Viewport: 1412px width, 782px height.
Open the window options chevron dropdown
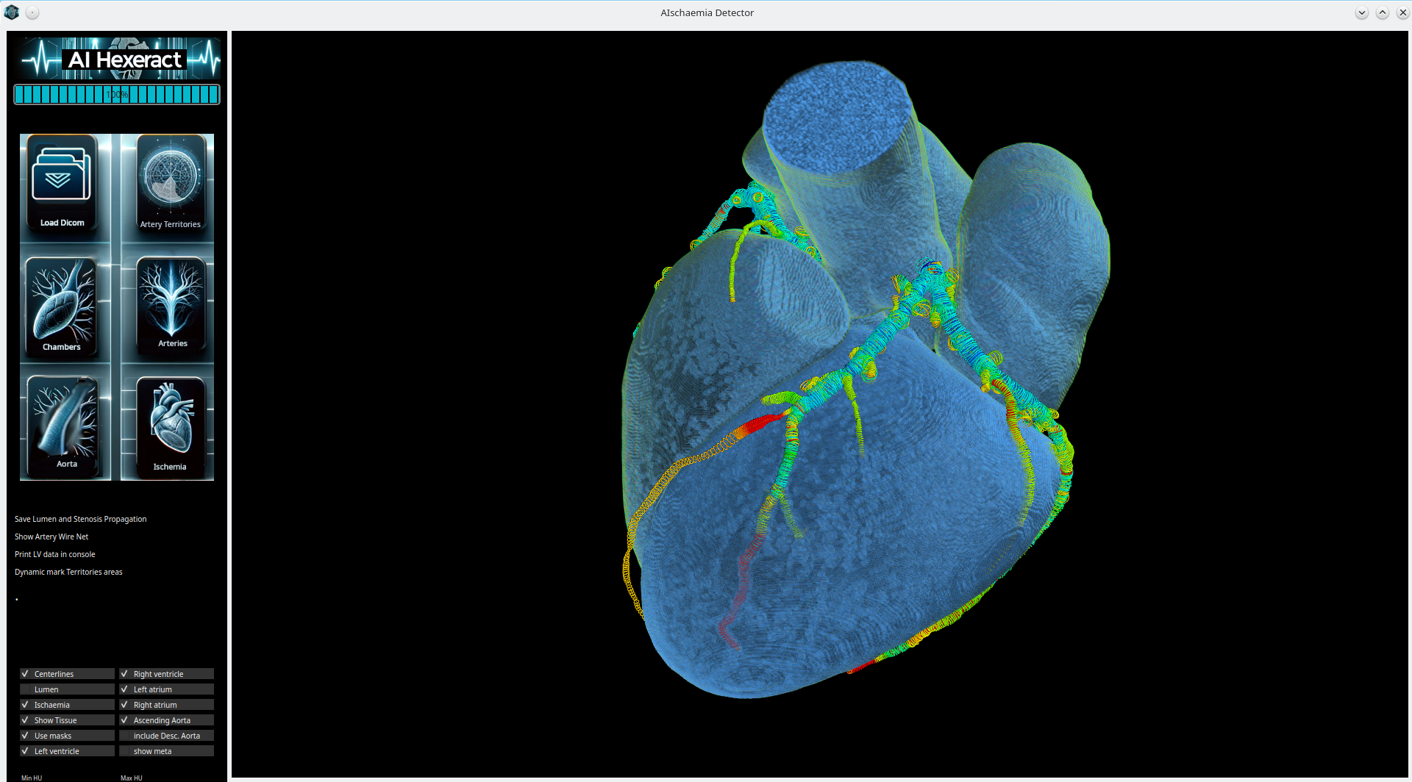point(1362,12)
